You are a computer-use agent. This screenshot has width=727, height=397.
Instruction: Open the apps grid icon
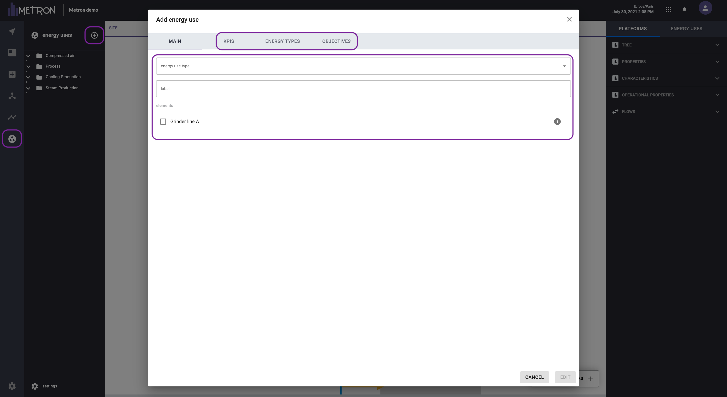click(x=668, y=10)
